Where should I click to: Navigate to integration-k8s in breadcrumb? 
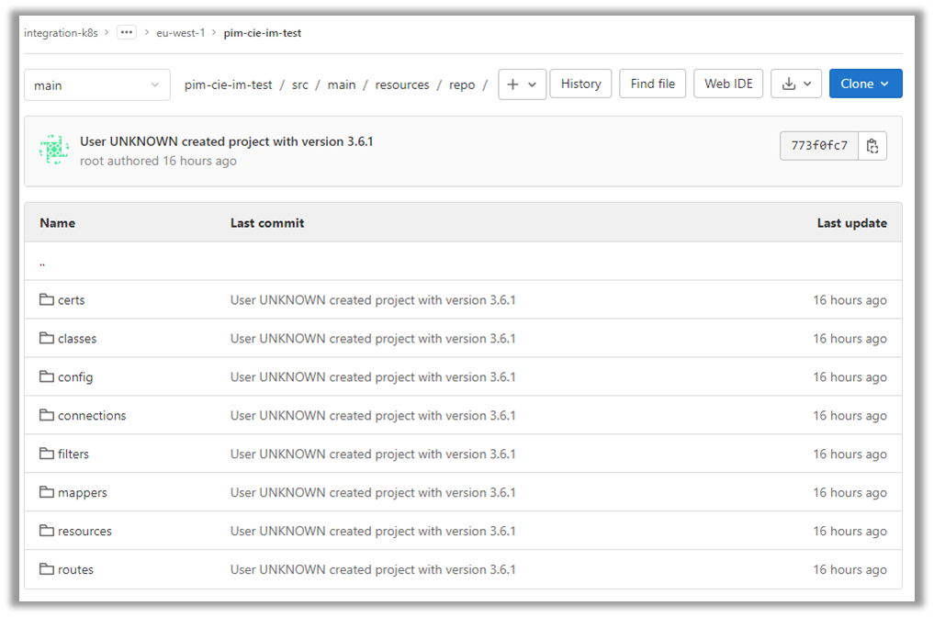[x=61, y=33]
